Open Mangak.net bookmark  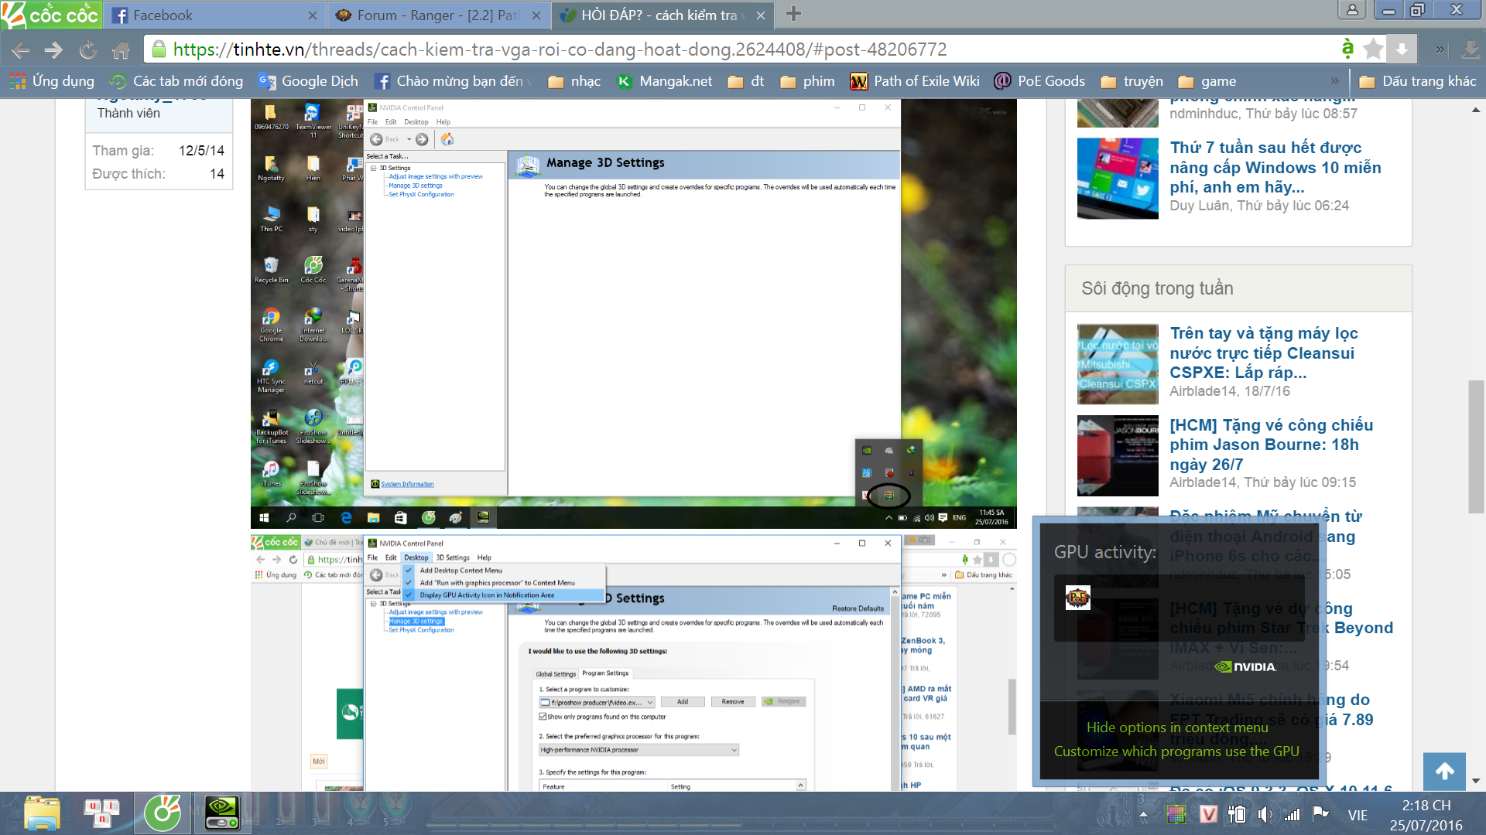pos(664,81)
